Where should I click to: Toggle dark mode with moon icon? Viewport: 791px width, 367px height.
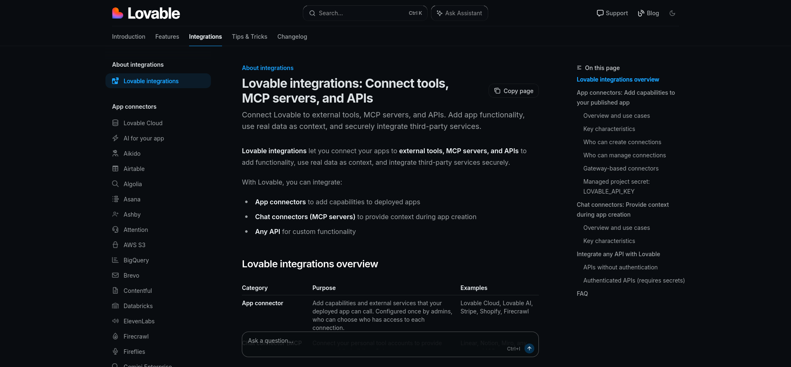672,13
